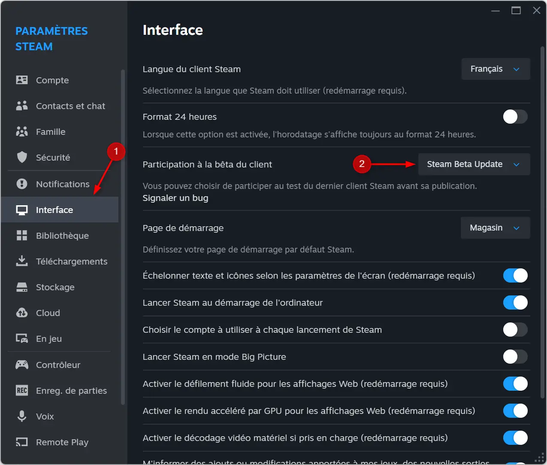Viewport: 547px width, 465px height.
Task: Click the Voix microphone icon
Action: (x=22, y=416)
